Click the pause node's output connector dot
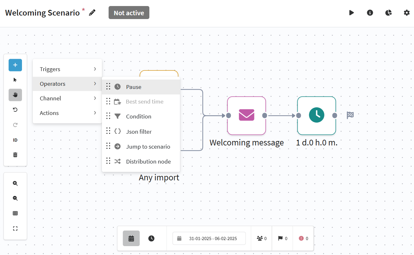414x255 pixels. pyautogui.click(x=335, y=116)
